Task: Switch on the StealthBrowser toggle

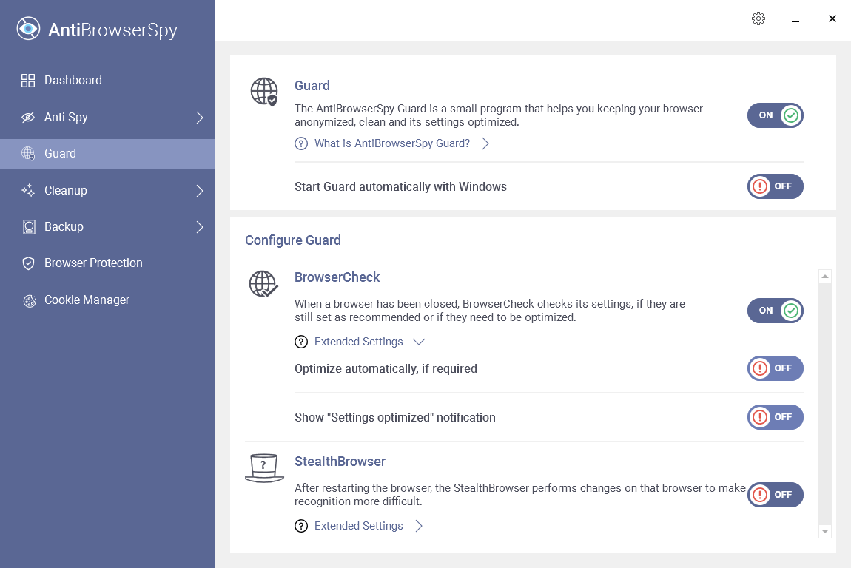Action: pyautogui.click(x=775, y=495)
